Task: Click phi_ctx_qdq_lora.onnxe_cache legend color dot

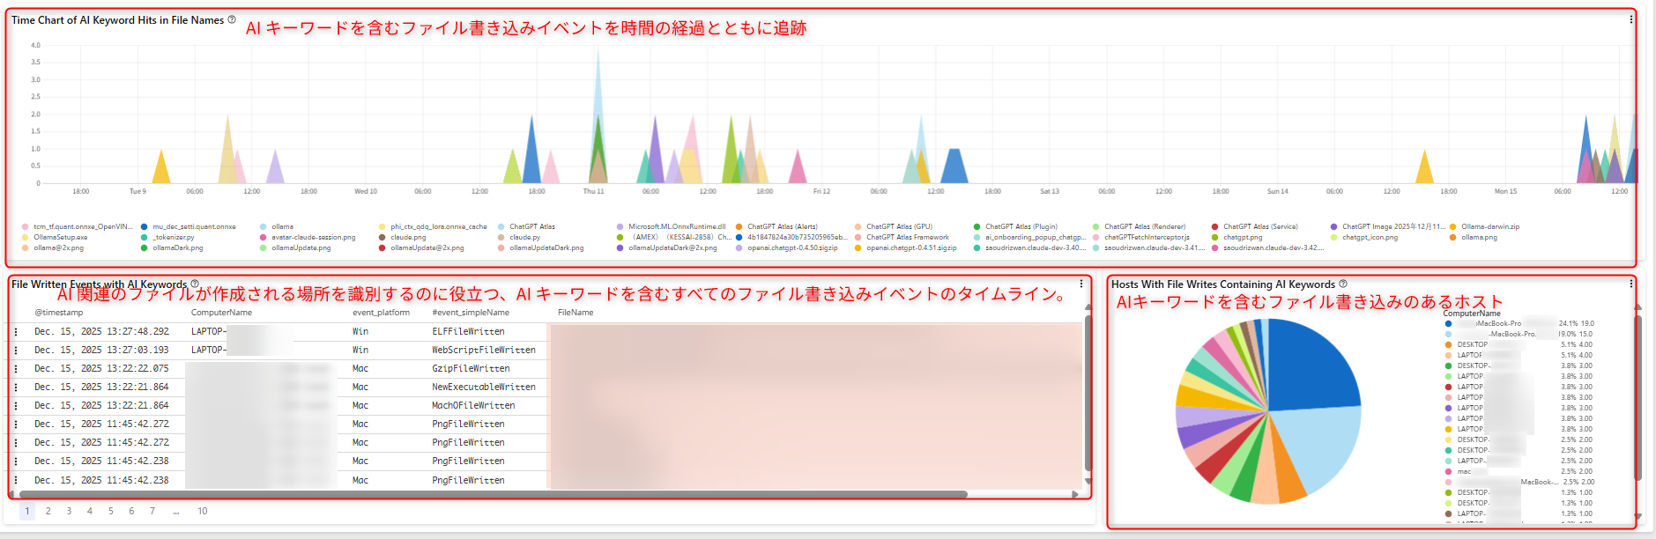Action: (382, 226)
